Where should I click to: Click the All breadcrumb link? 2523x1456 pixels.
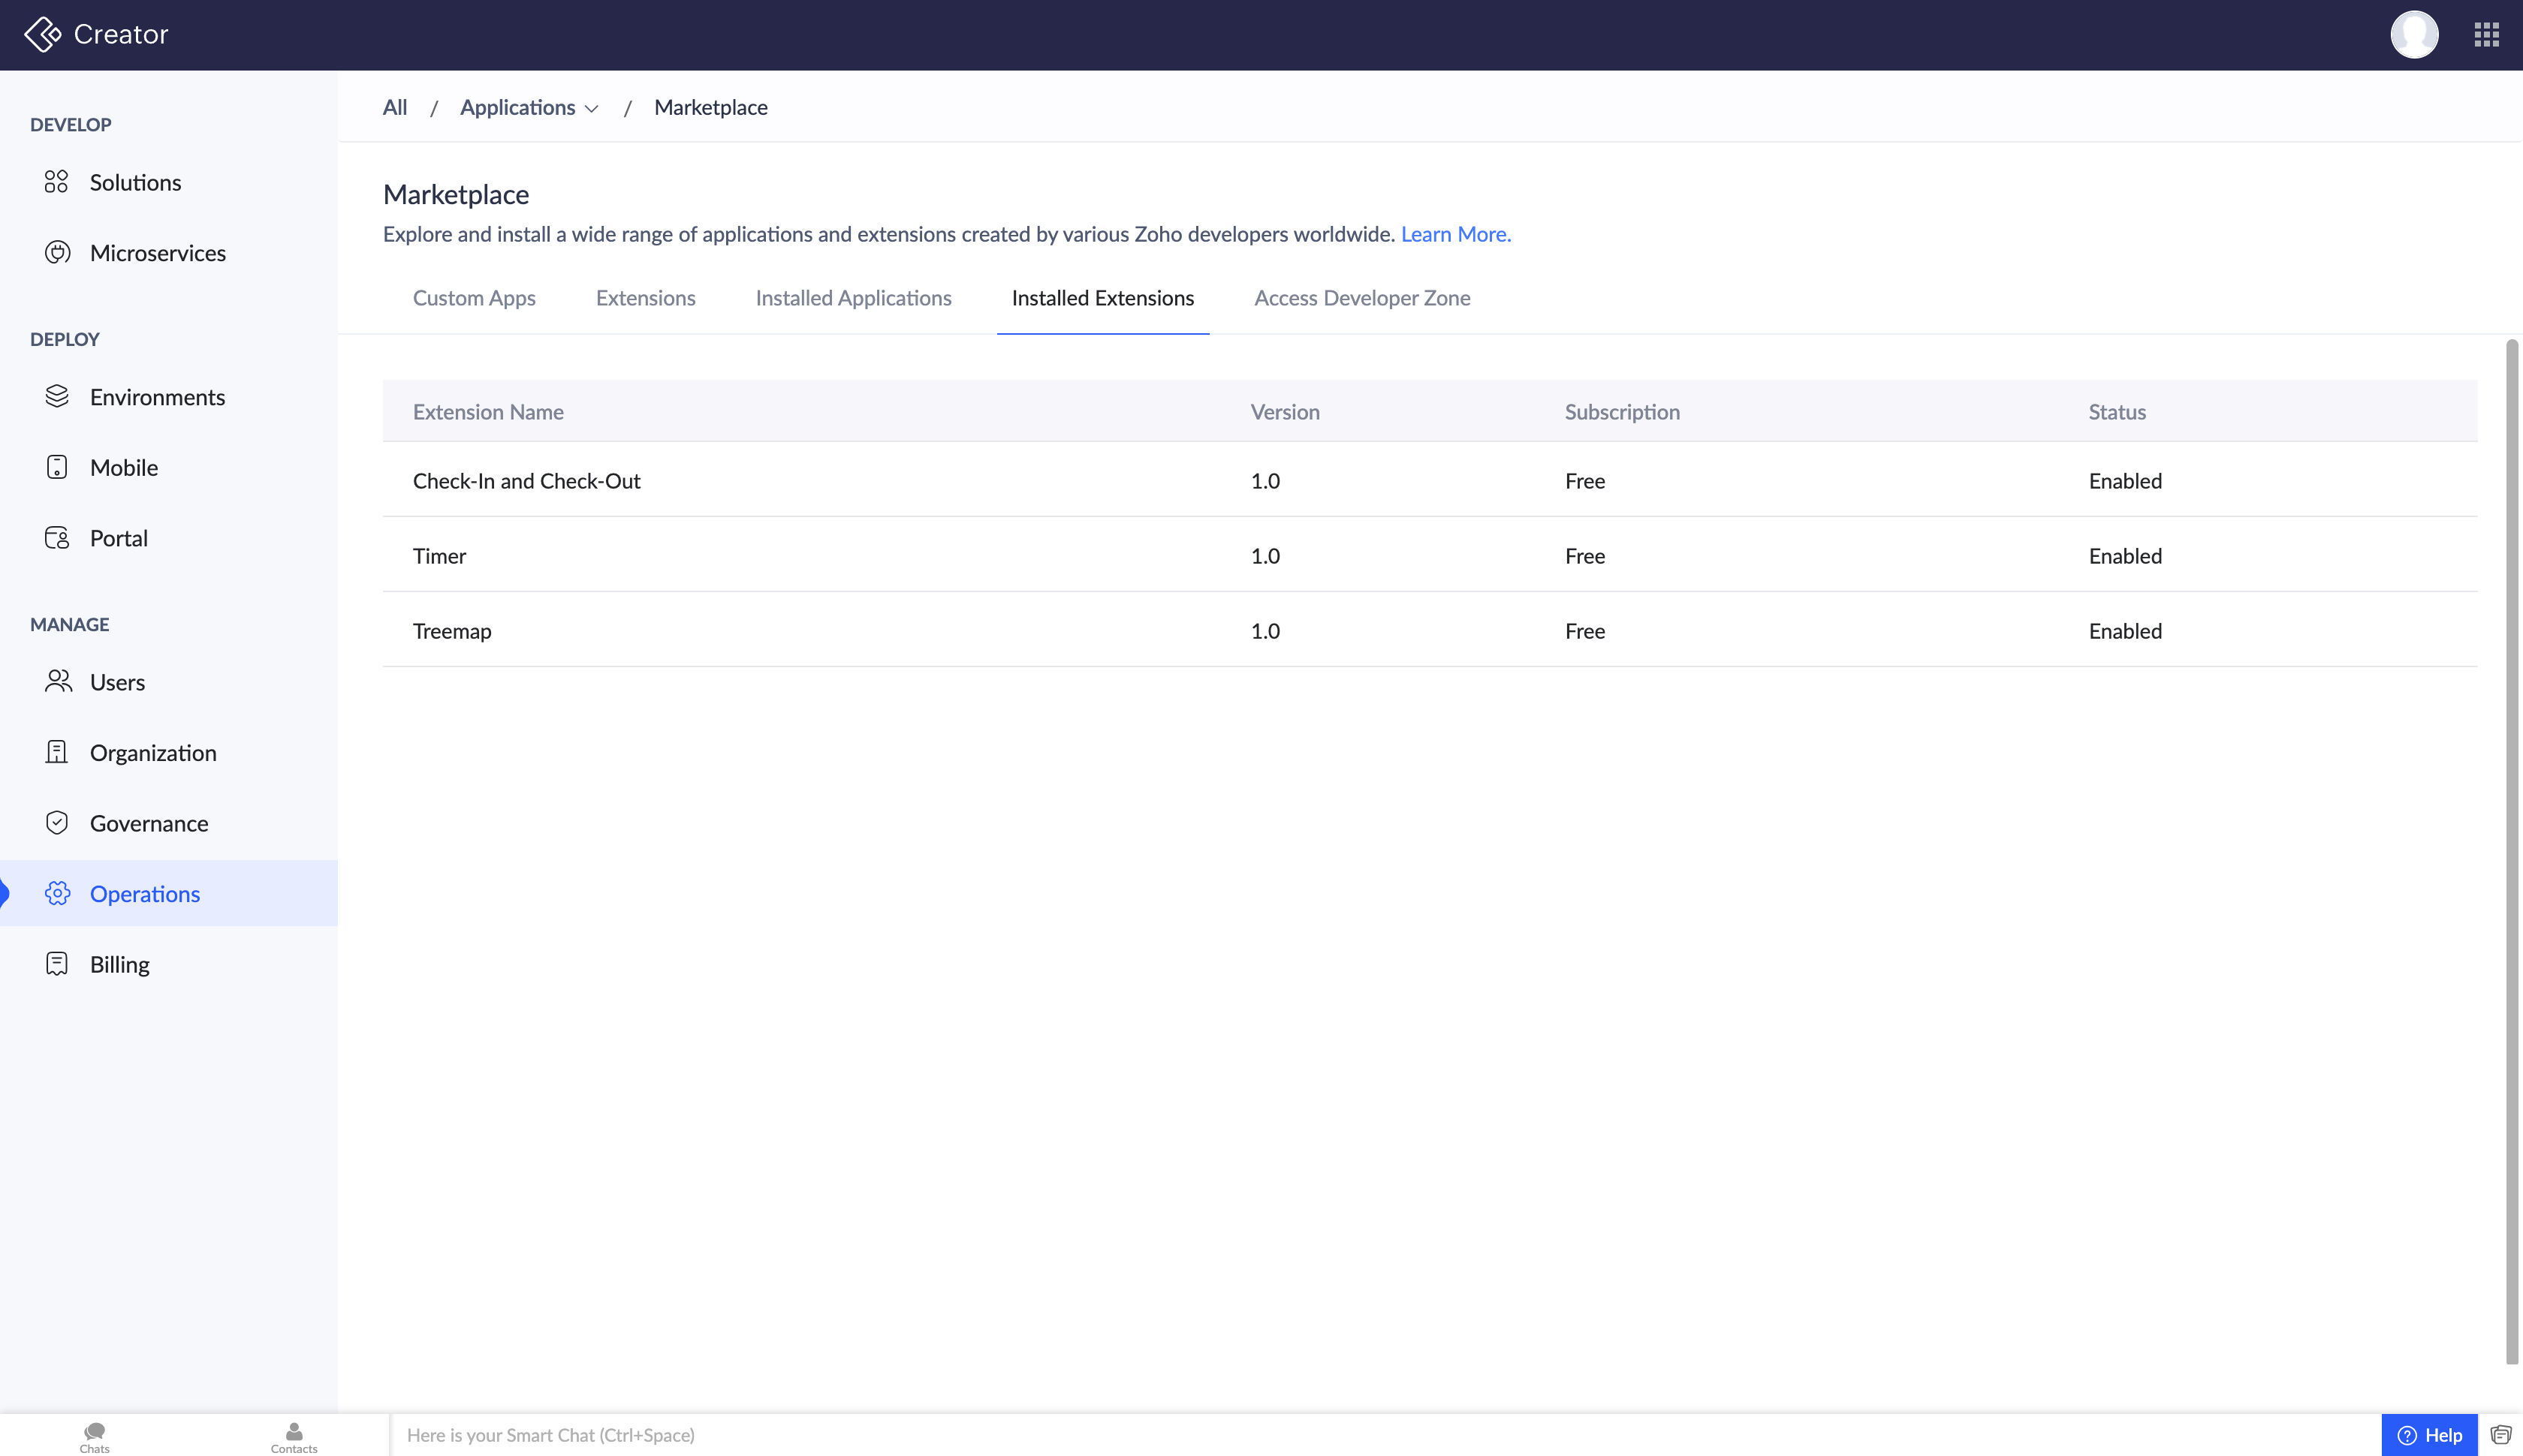pos(394,108)
